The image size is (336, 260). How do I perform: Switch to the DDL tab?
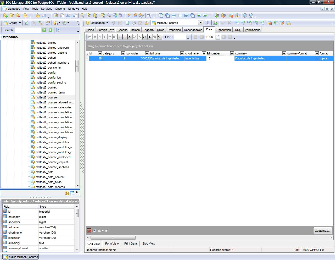(x=238, y=30)
